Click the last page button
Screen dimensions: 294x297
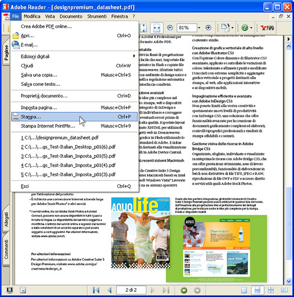pyautogui.click(x=166, y=290)
